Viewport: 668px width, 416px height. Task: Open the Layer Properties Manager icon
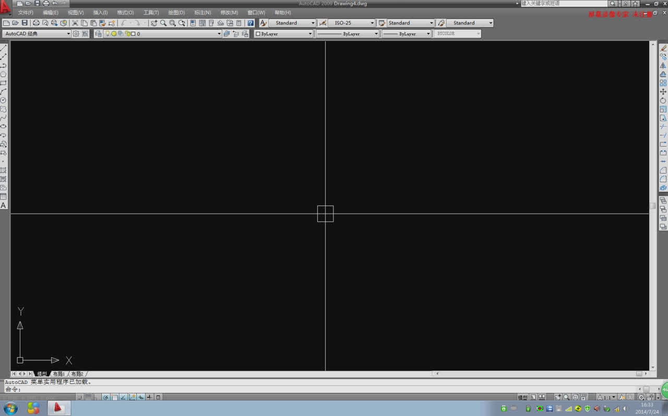point(99,33)
